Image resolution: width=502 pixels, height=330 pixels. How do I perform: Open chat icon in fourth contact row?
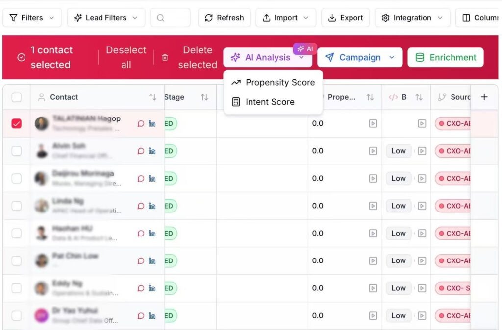pyautogui.click(x=141, y=206)
